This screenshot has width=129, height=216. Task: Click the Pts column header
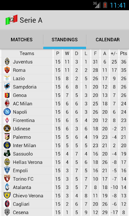[x=124, y=53]
